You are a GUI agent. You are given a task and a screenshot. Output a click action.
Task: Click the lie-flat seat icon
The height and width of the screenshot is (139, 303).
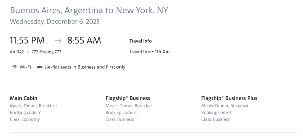[40, 67]
